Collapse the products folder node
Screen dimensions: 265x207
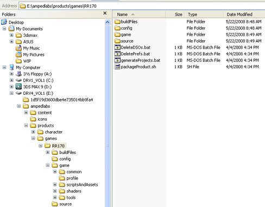(26, 125)
